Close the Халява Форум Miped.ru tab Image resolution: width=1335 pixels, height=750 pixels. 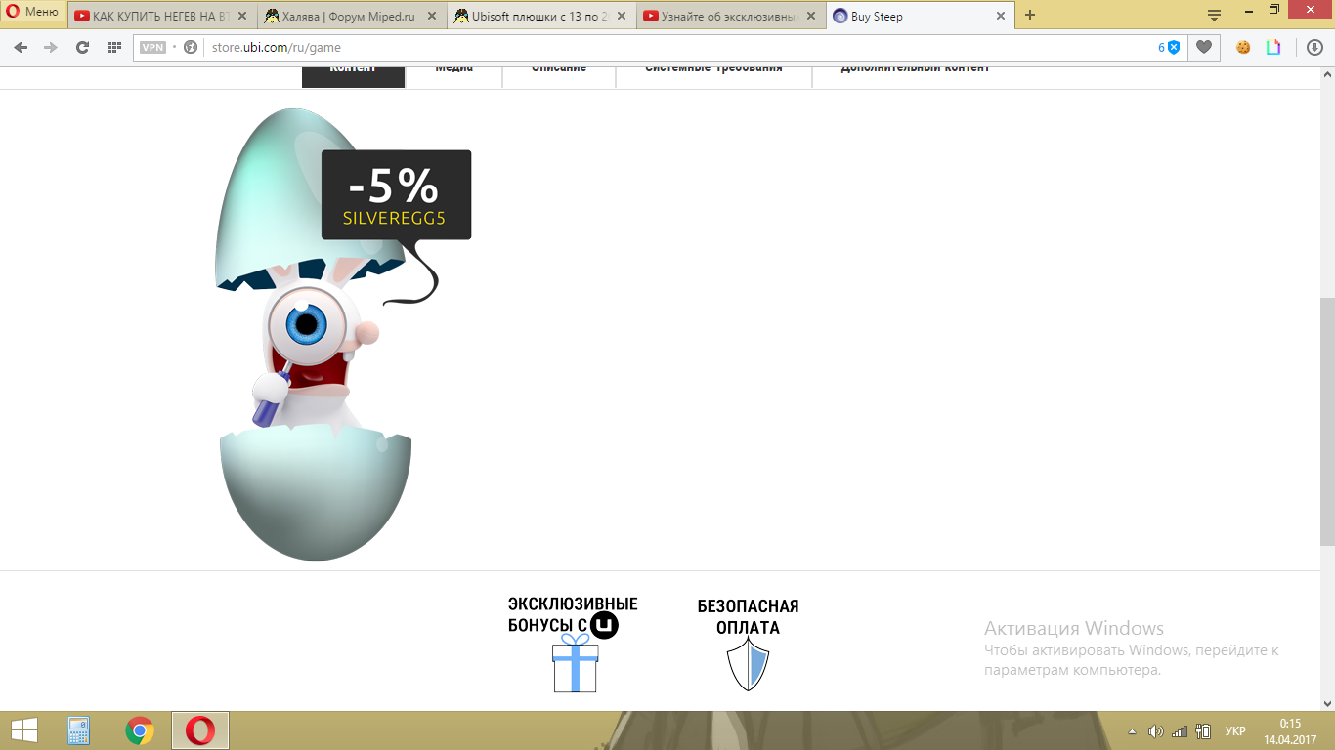[x=432, y=16]
